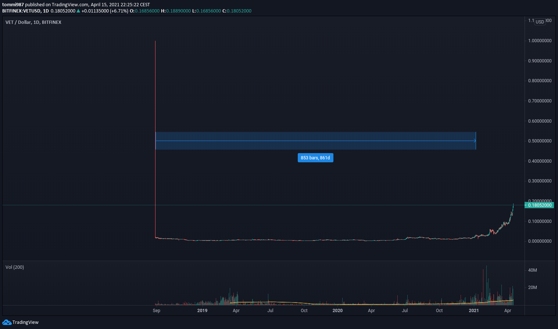Viewport: 558px width, 329px height.
Task: Open the TradingView text link at bottom
Action: tap(25, 322)
